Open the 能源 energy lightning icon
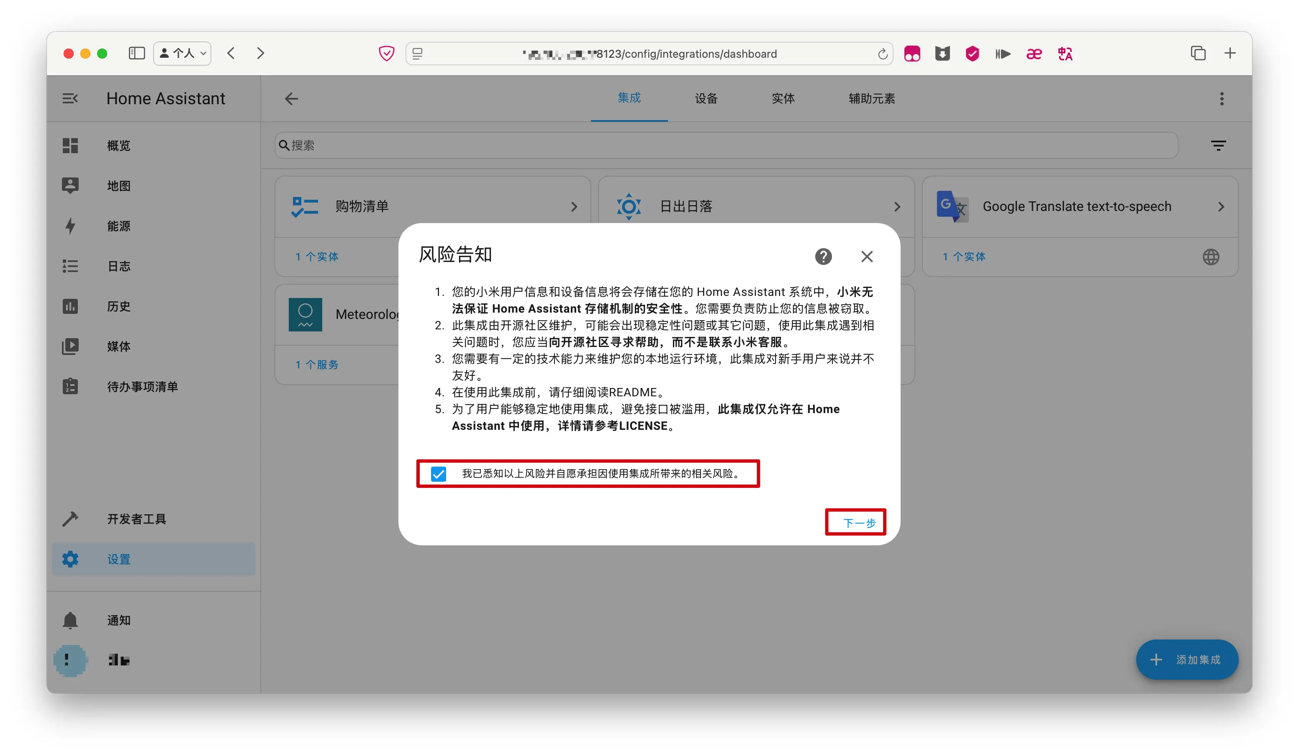Viewport: 1299px width, 755px height. [x=70, y=226]
